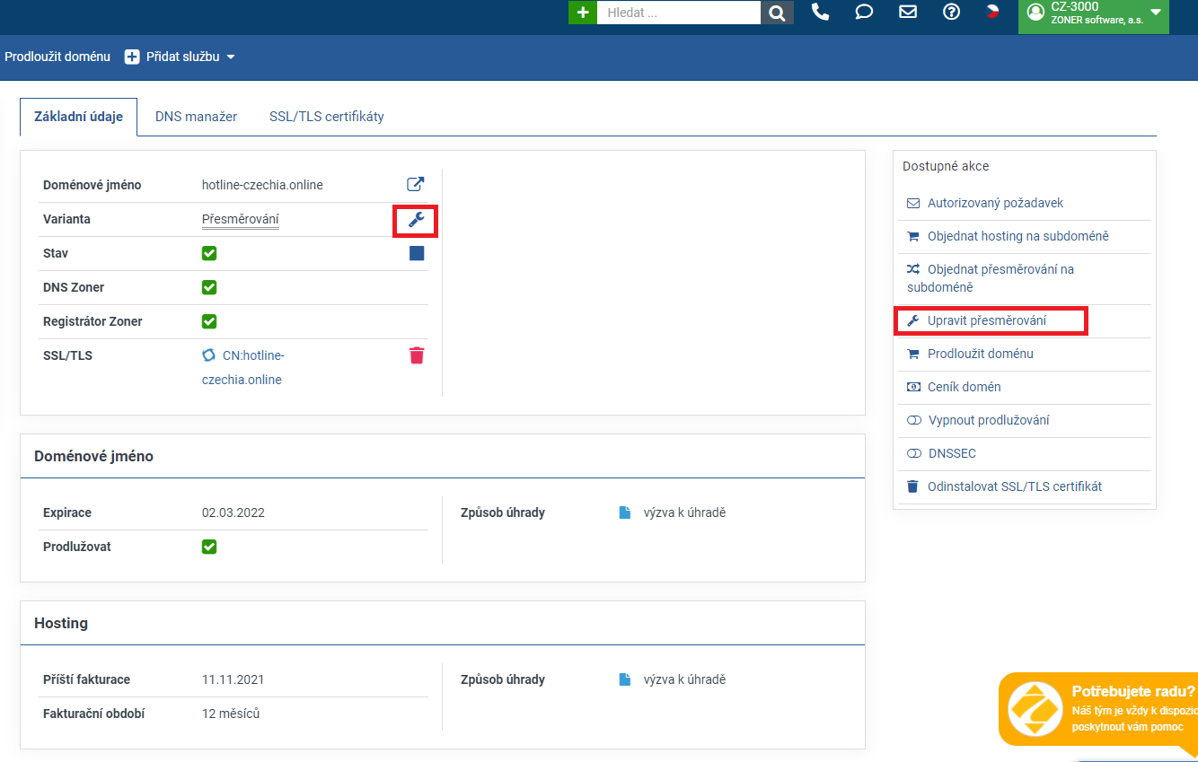Click the Hledat search field

coord(679,13)
